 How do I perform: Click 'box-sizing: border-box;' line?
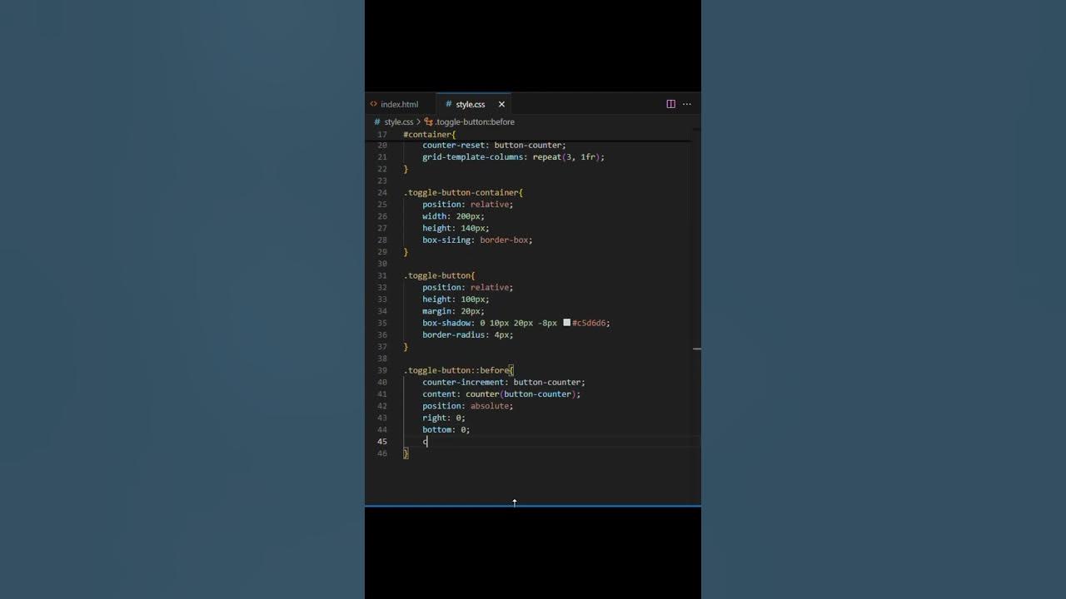477,240
